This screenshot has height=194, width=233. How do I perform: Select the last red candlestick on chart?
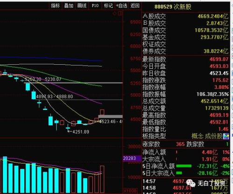102,112
